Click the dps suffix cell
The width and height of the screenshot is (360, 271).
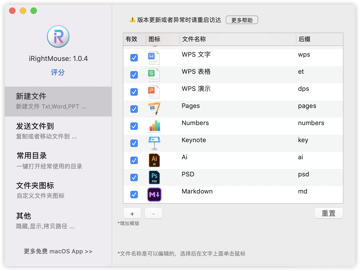click(304, 89)
